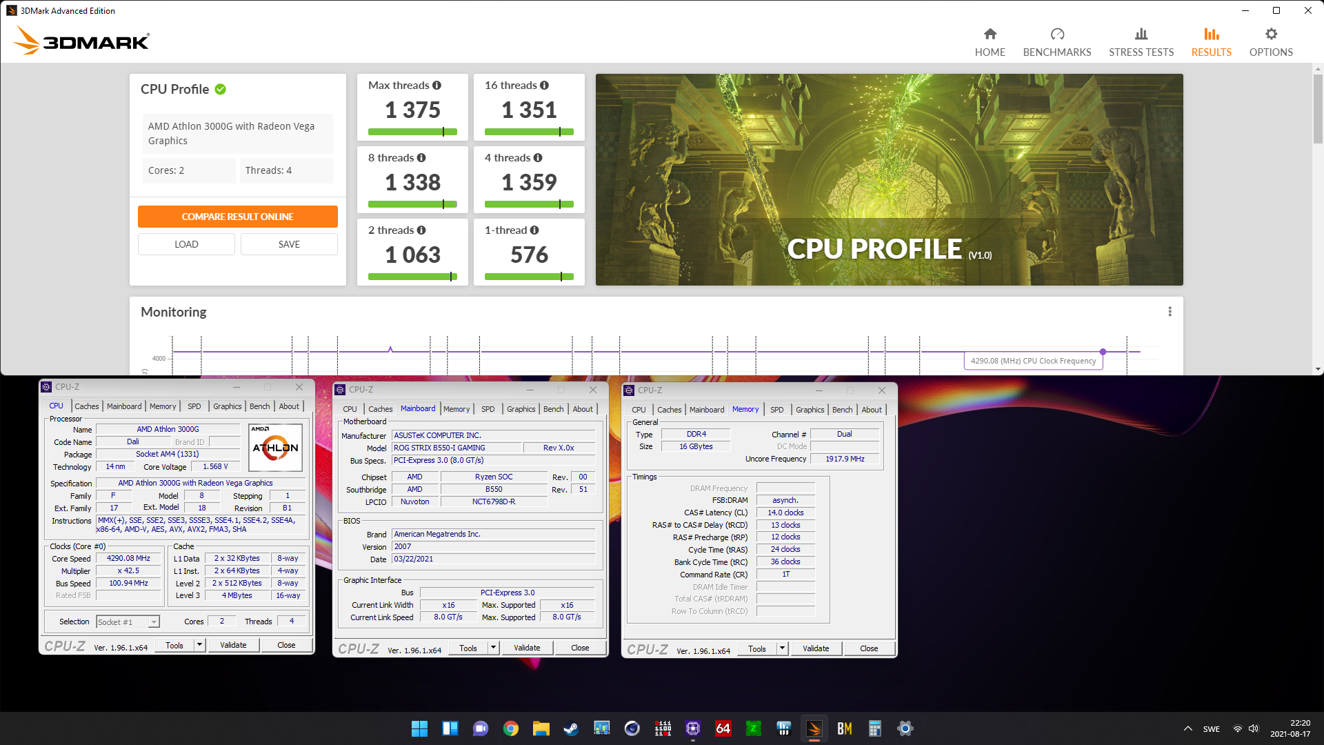Switch to CPU-Z purple chip taskbar icon

click(692, 728)
